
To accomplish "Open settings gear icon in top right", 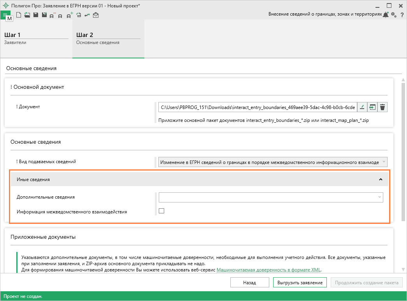I will [393, 15].
